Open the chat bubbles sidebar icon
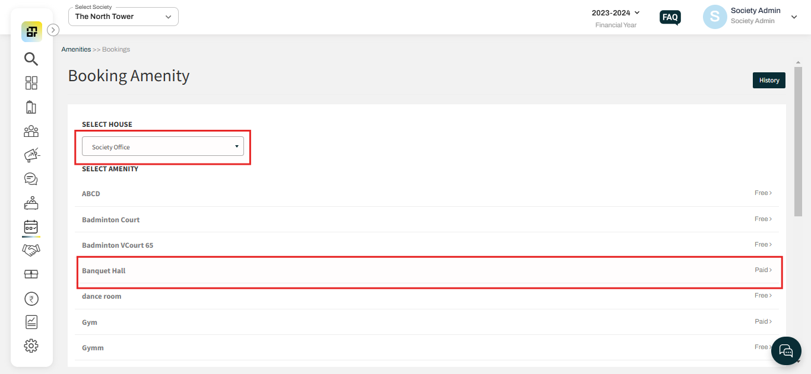Viewport: 811px width, 374px height. pyautogui.click(x=31, y=179)
